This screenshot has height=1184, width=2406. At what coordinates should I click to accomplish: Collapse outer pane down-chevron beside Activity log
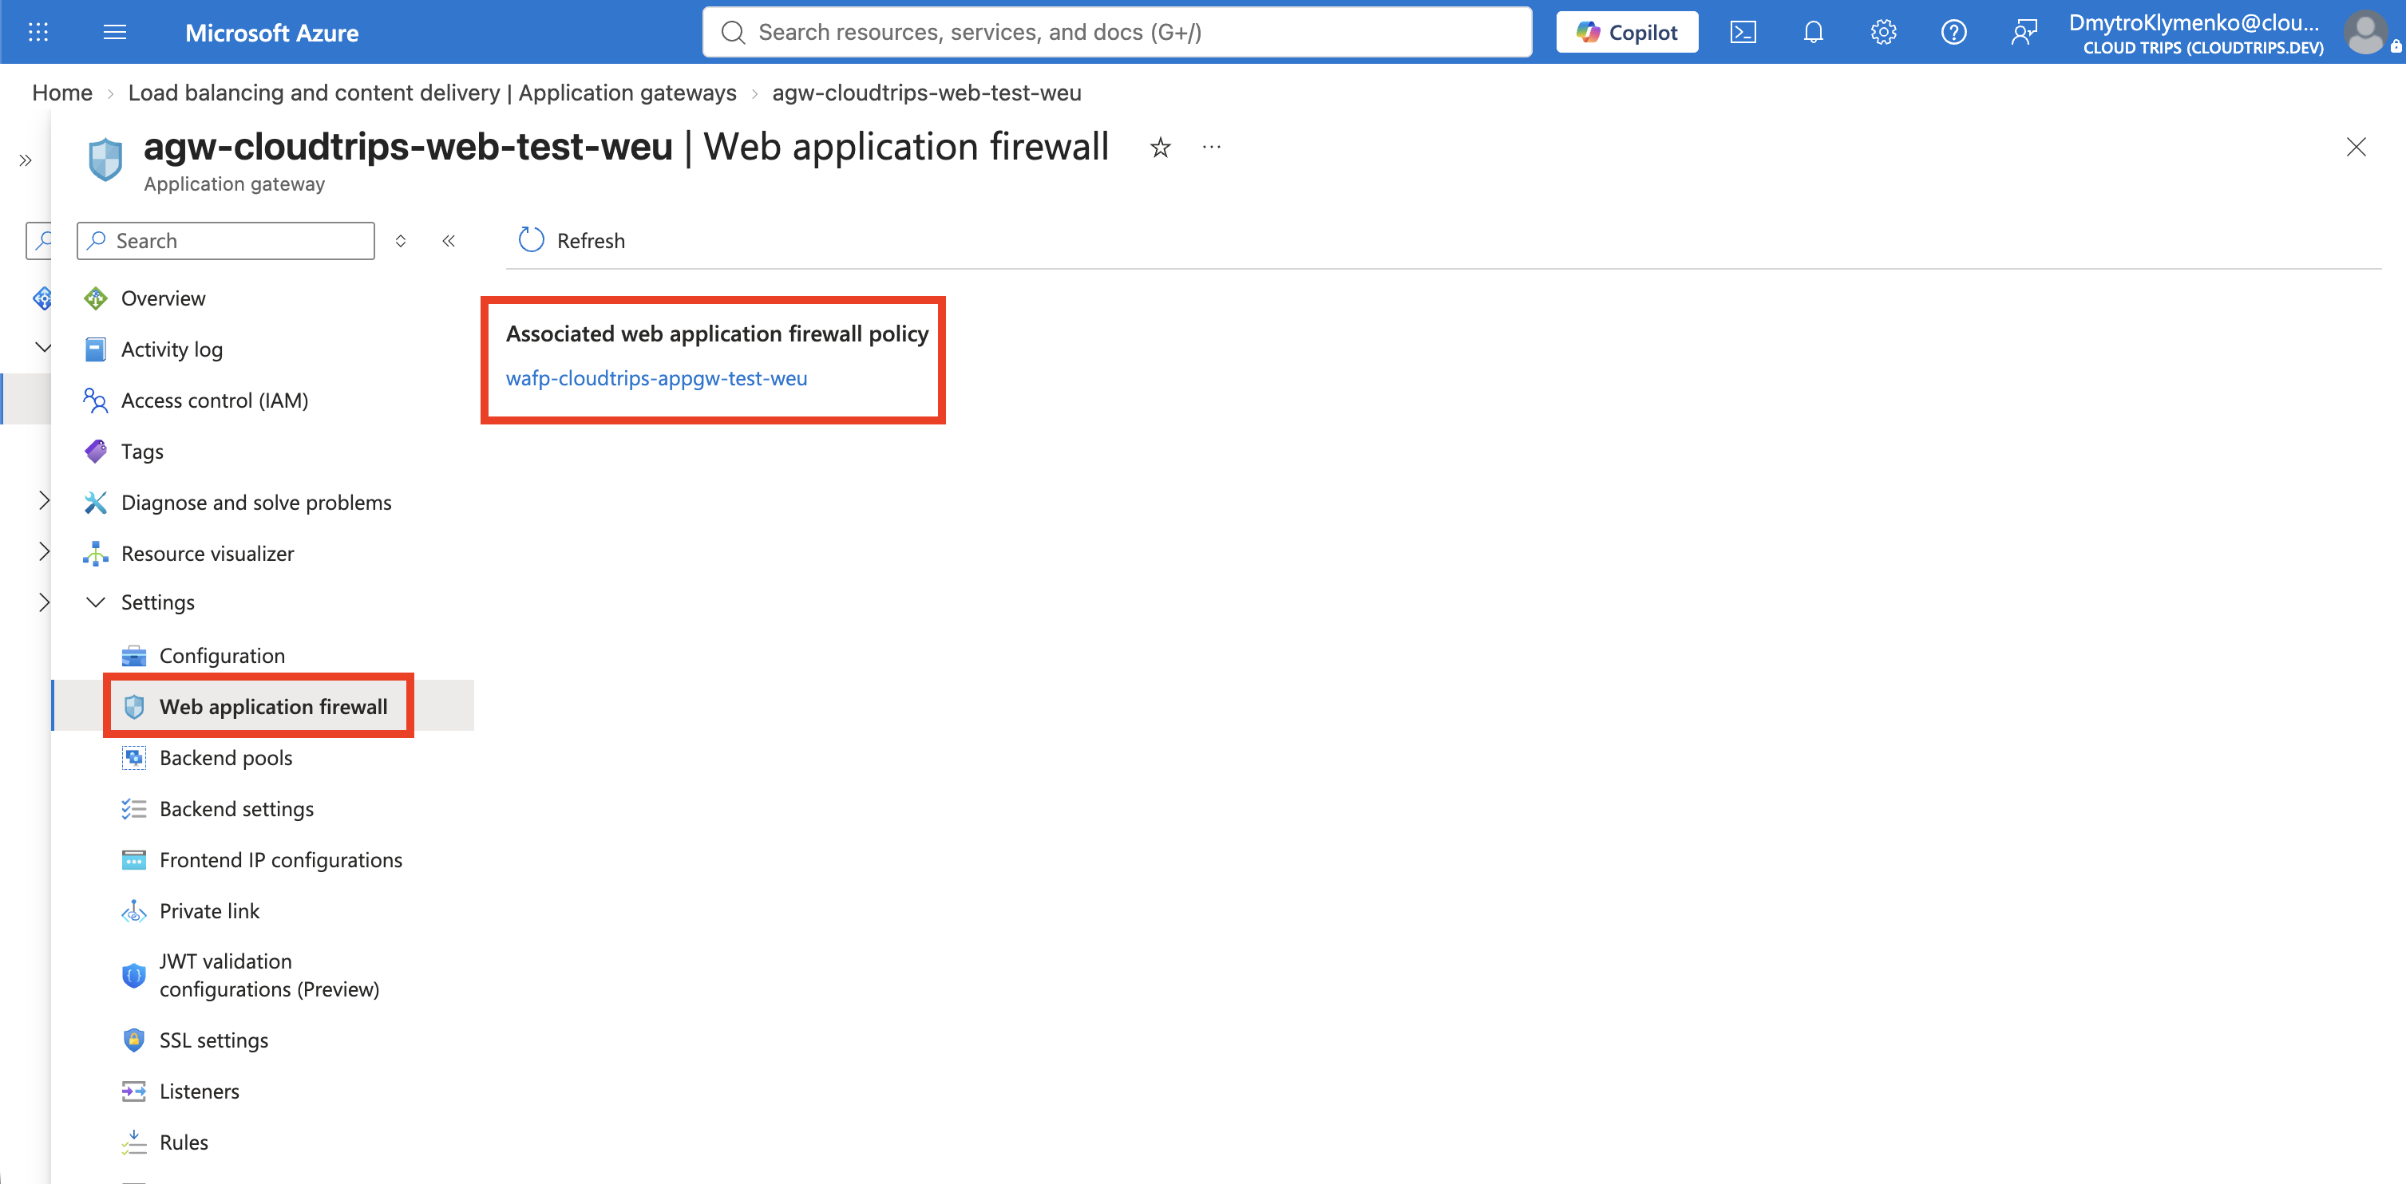tap(43, 347)
